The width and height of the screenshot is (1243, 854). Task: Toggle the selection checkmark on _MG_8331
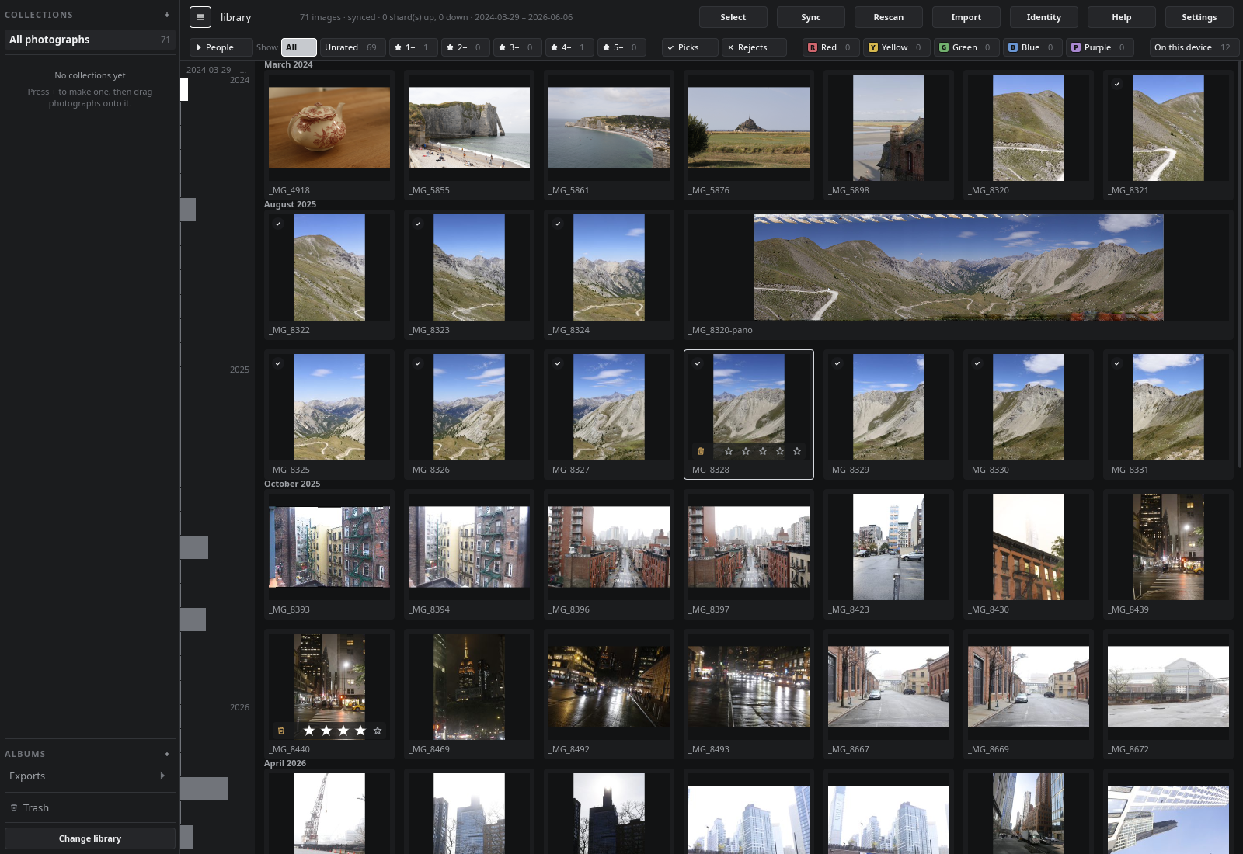coord(1117,363)
